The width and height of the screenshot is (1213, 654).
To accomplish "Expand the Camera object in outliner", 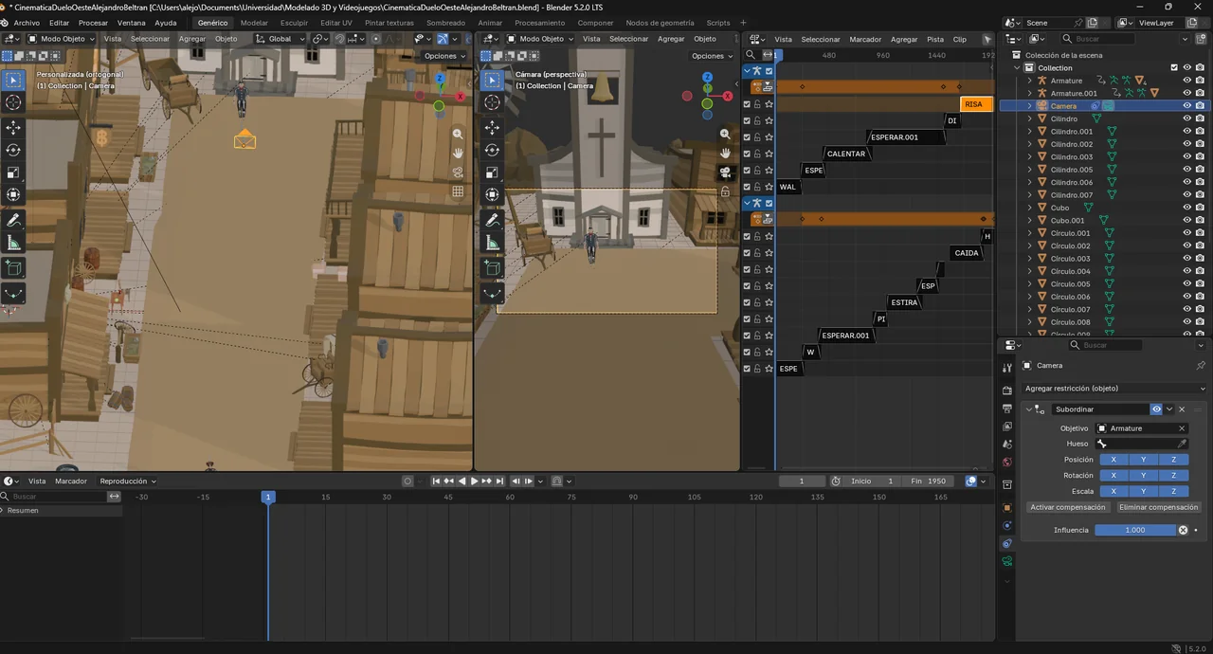I will click(1029, 106).
